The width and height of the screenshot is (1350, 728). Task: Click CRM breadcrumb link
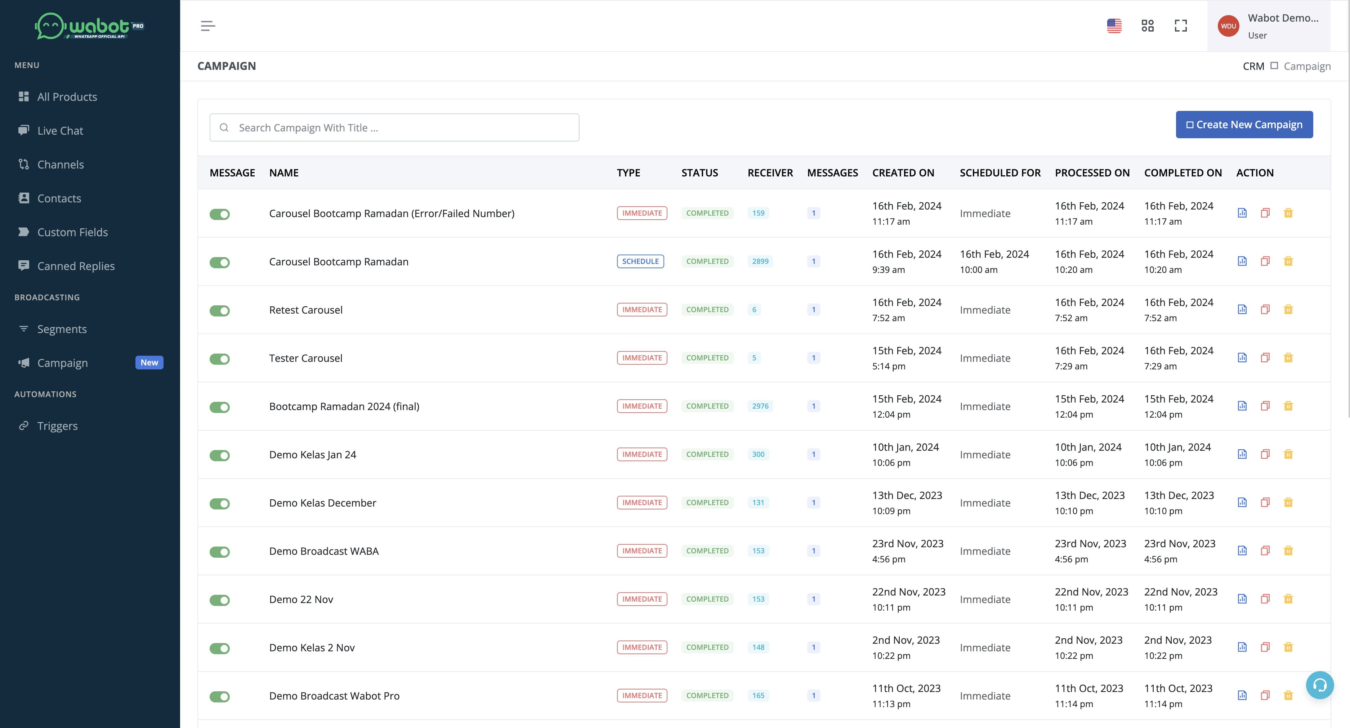(x=1253, y=66)
